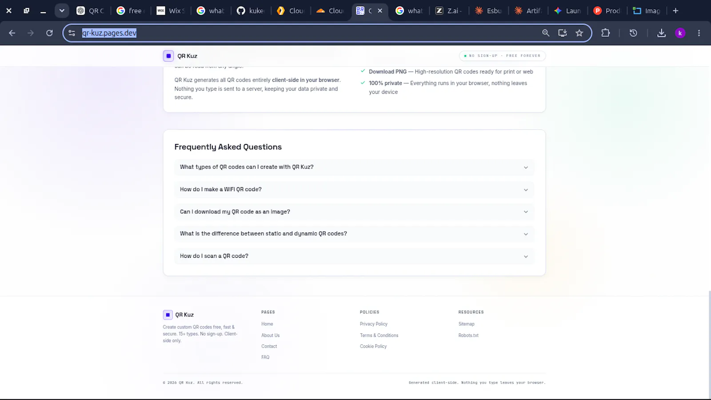
Task: Expand 'Can I download my QR code' question
Action: click(x=354, y=212)
